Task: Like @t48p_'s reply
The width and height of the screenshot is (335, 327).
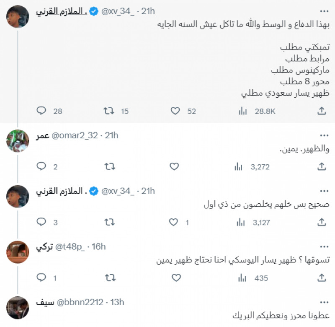Action: 176,278
